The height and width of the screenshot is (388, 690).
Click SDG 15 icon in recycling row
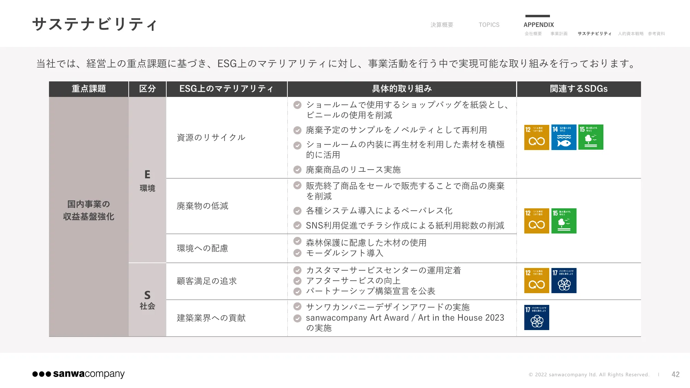pyautogui.click(x=591, y=137)
